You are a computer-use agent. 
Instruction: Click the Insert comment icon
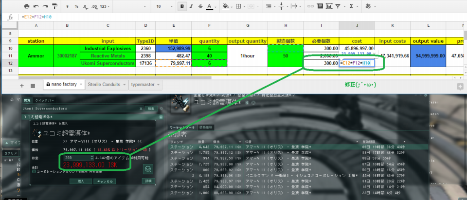pos(320,6)
